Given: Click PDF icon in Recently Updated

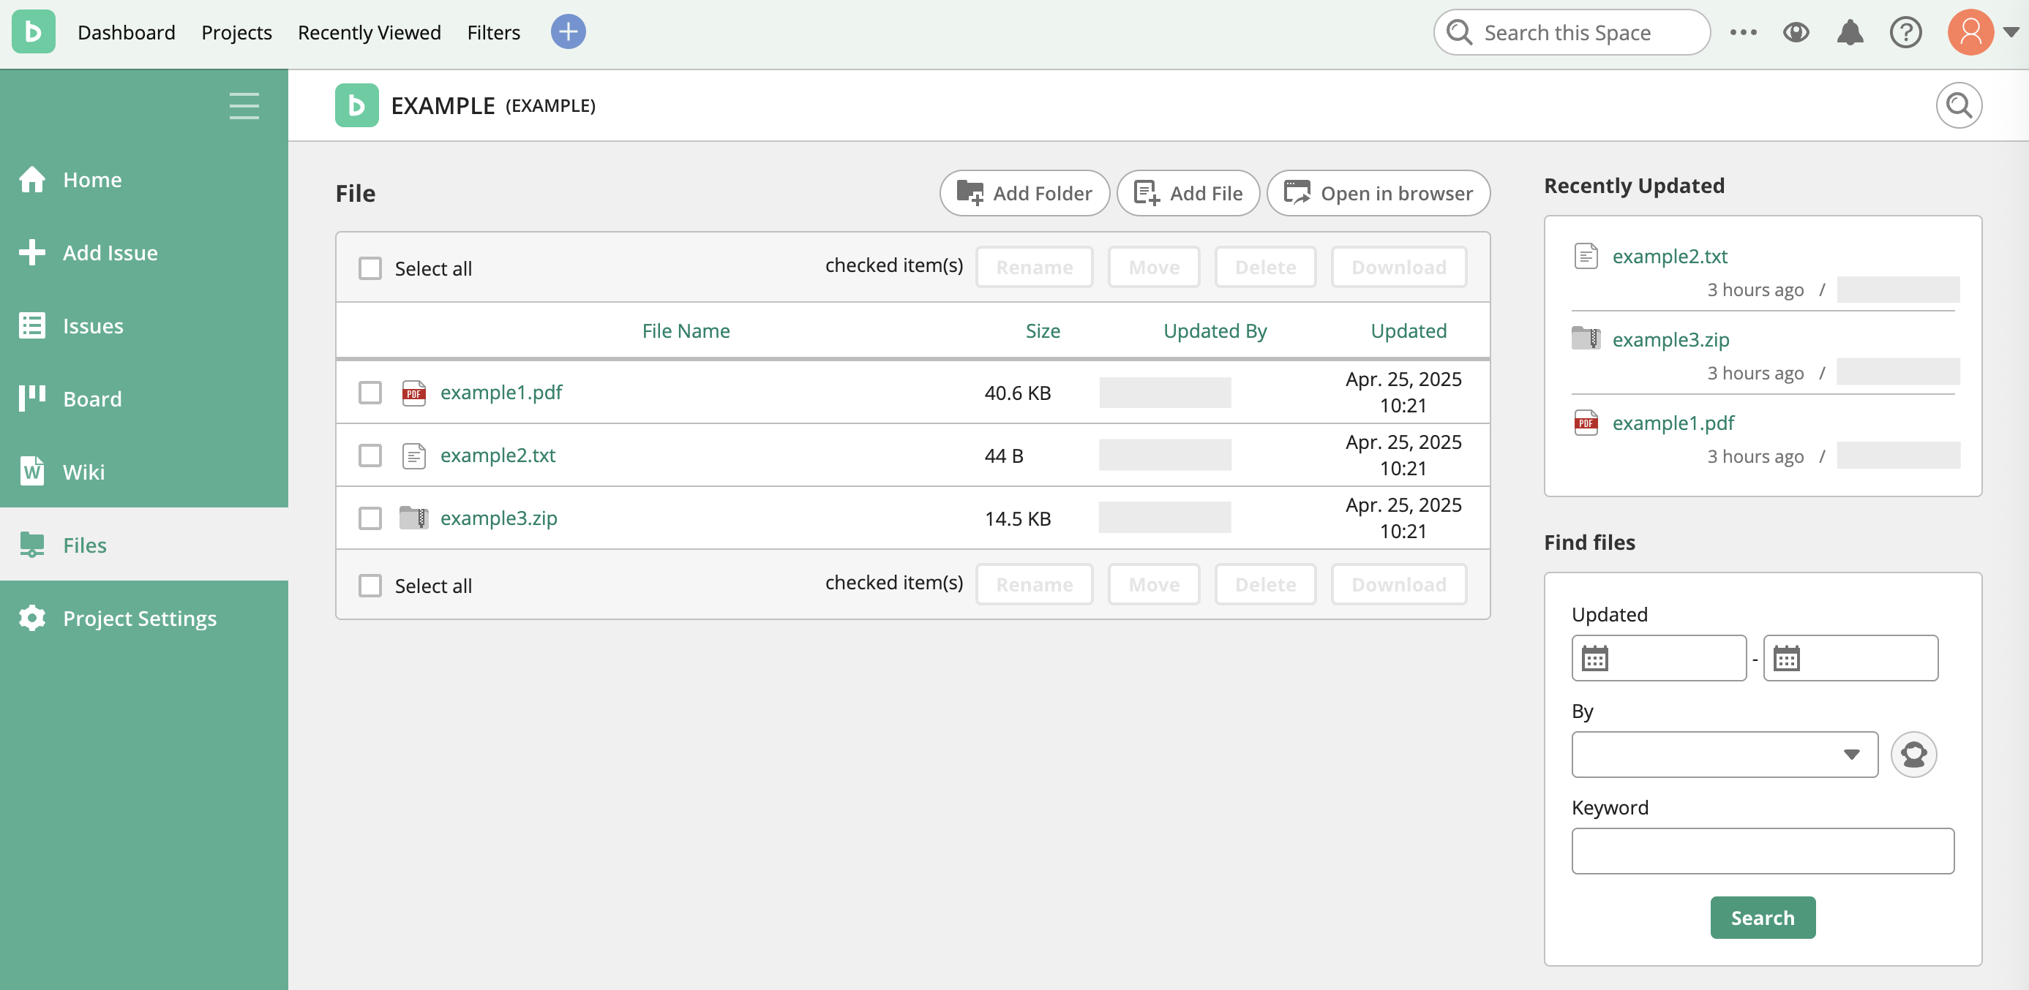Looking at the screenshot, I should [1586, 423].
